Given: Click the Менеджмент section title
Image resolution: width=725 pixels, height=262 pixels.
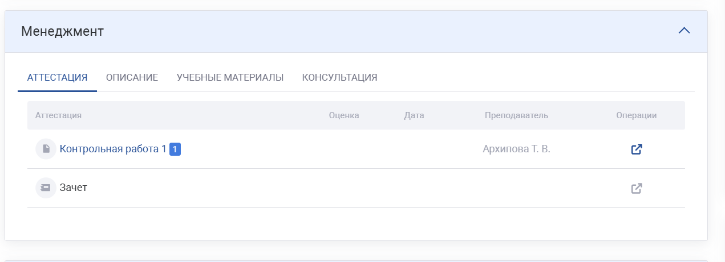Looking at the screenshot, I should (x=62, y=31).
